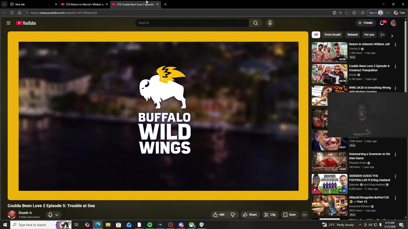
Task: Open YouTube notifications bell
Action: pyautogui.click(x=382, y=23)
